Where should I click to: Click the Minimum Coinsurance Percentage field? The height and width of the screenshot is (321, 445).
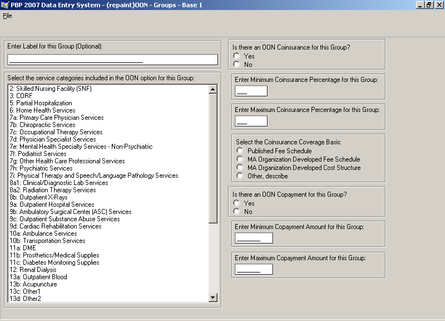coord(251,91)
